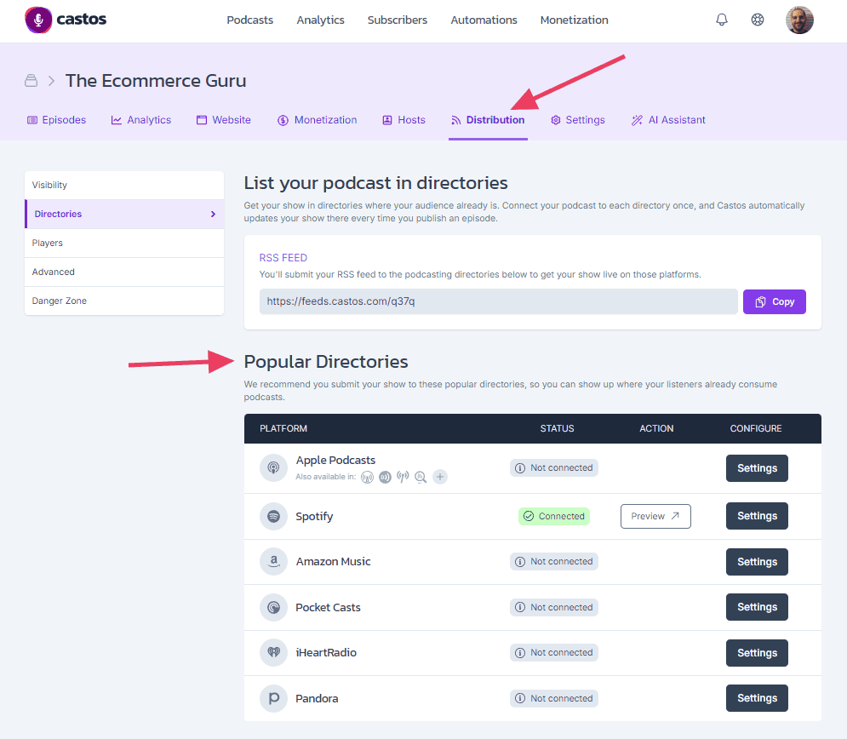
Task: Switch to the show Settings tab
Action: coord(578,120)
